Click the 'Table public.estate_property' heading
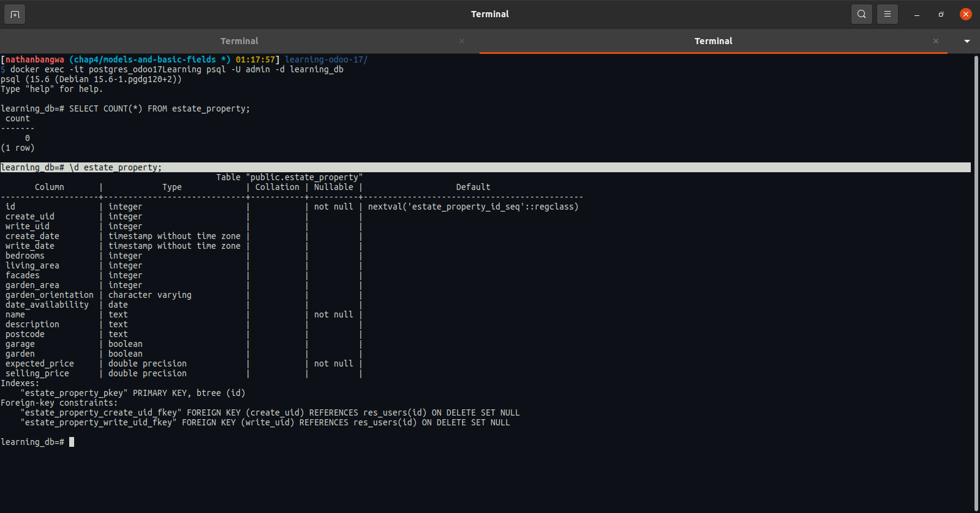This screenshot has width=980, height=513. coord(290,177)
